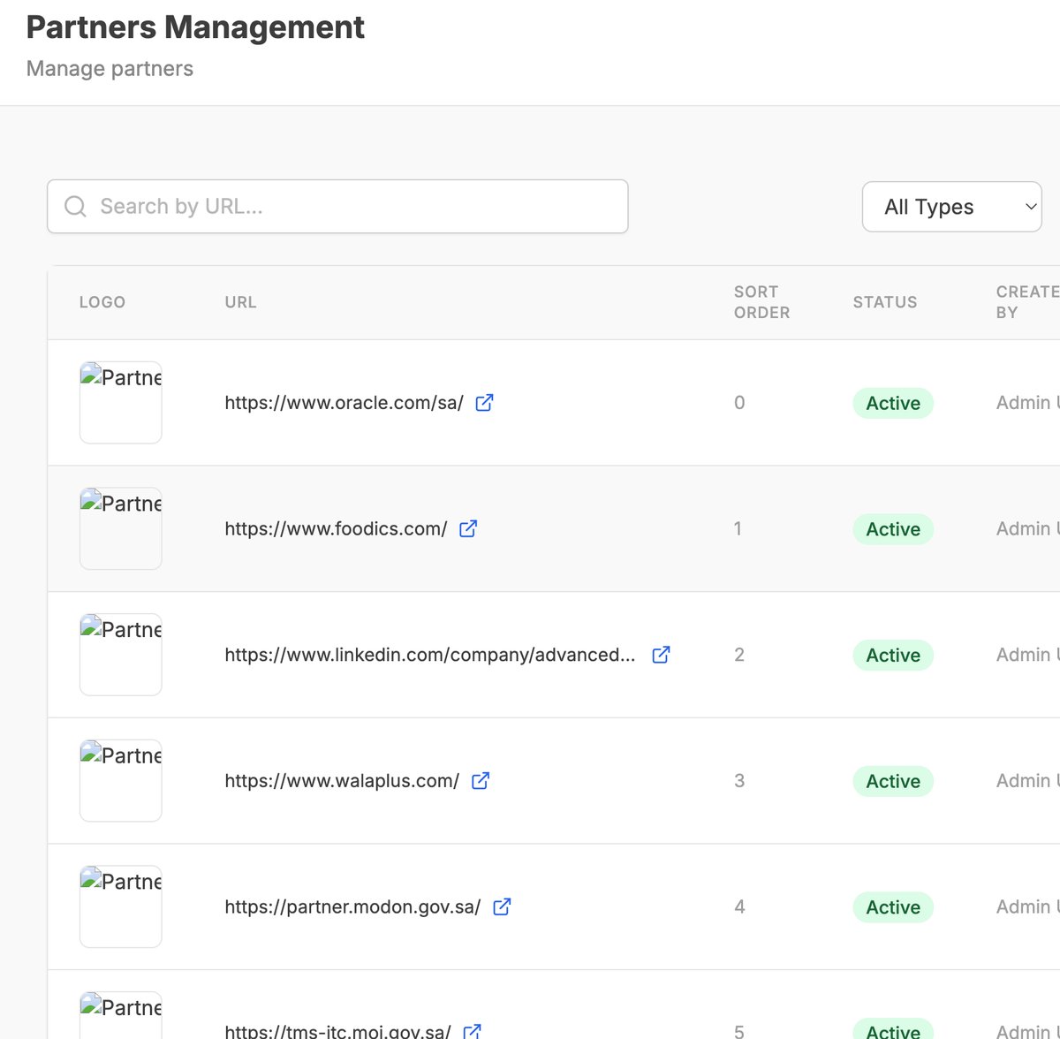Select the Oracle partner logo thumbnail
Viewport: 1060px width, 1039px height.
coord(121,403)
